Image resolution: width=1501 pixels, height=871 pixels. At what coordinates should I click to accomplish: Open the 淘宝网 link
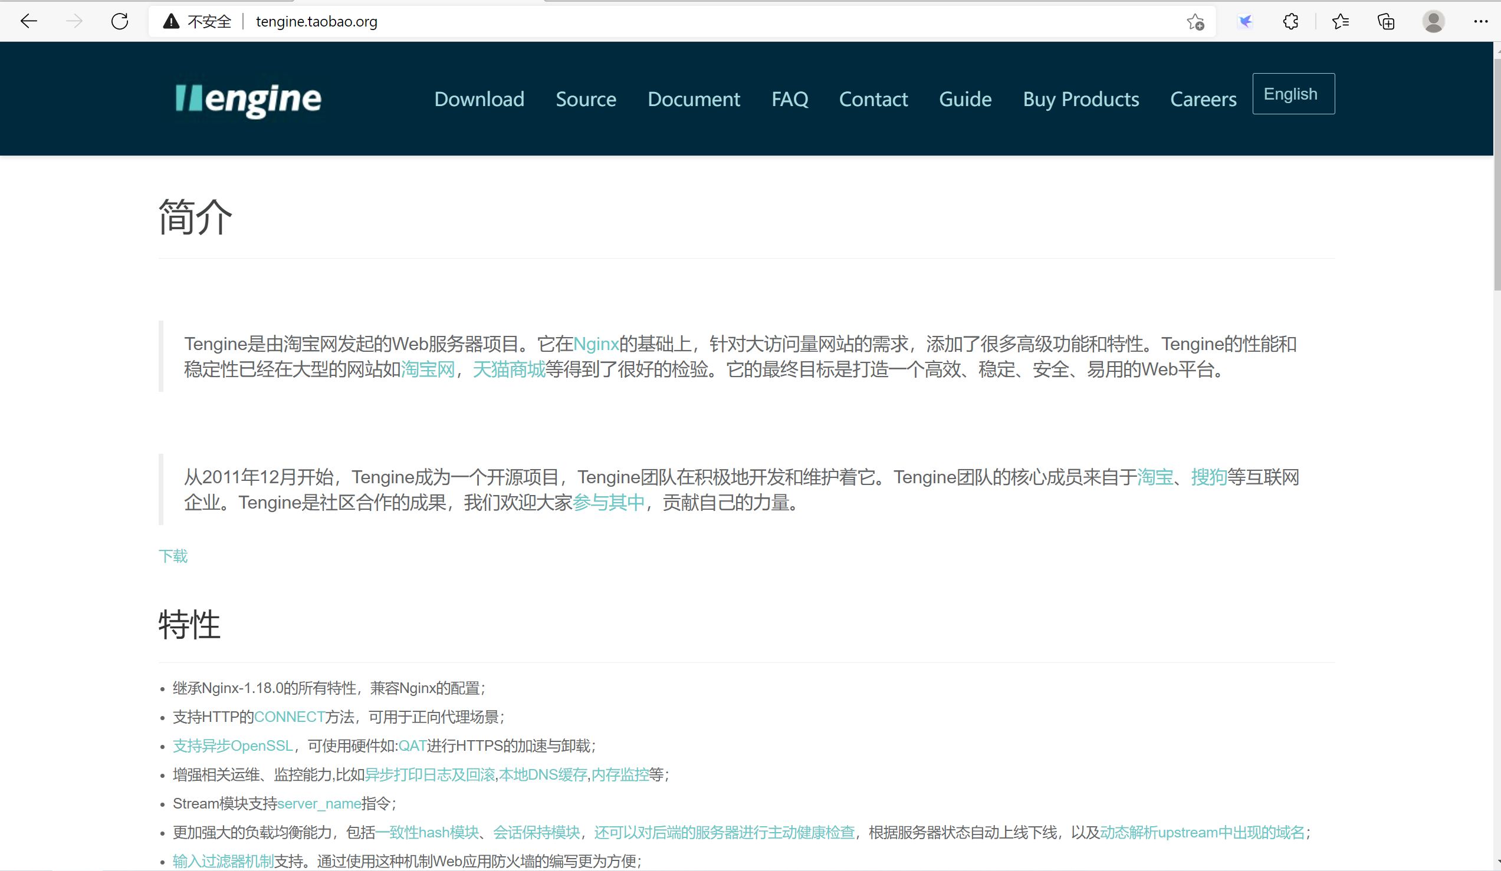[428, 369]
